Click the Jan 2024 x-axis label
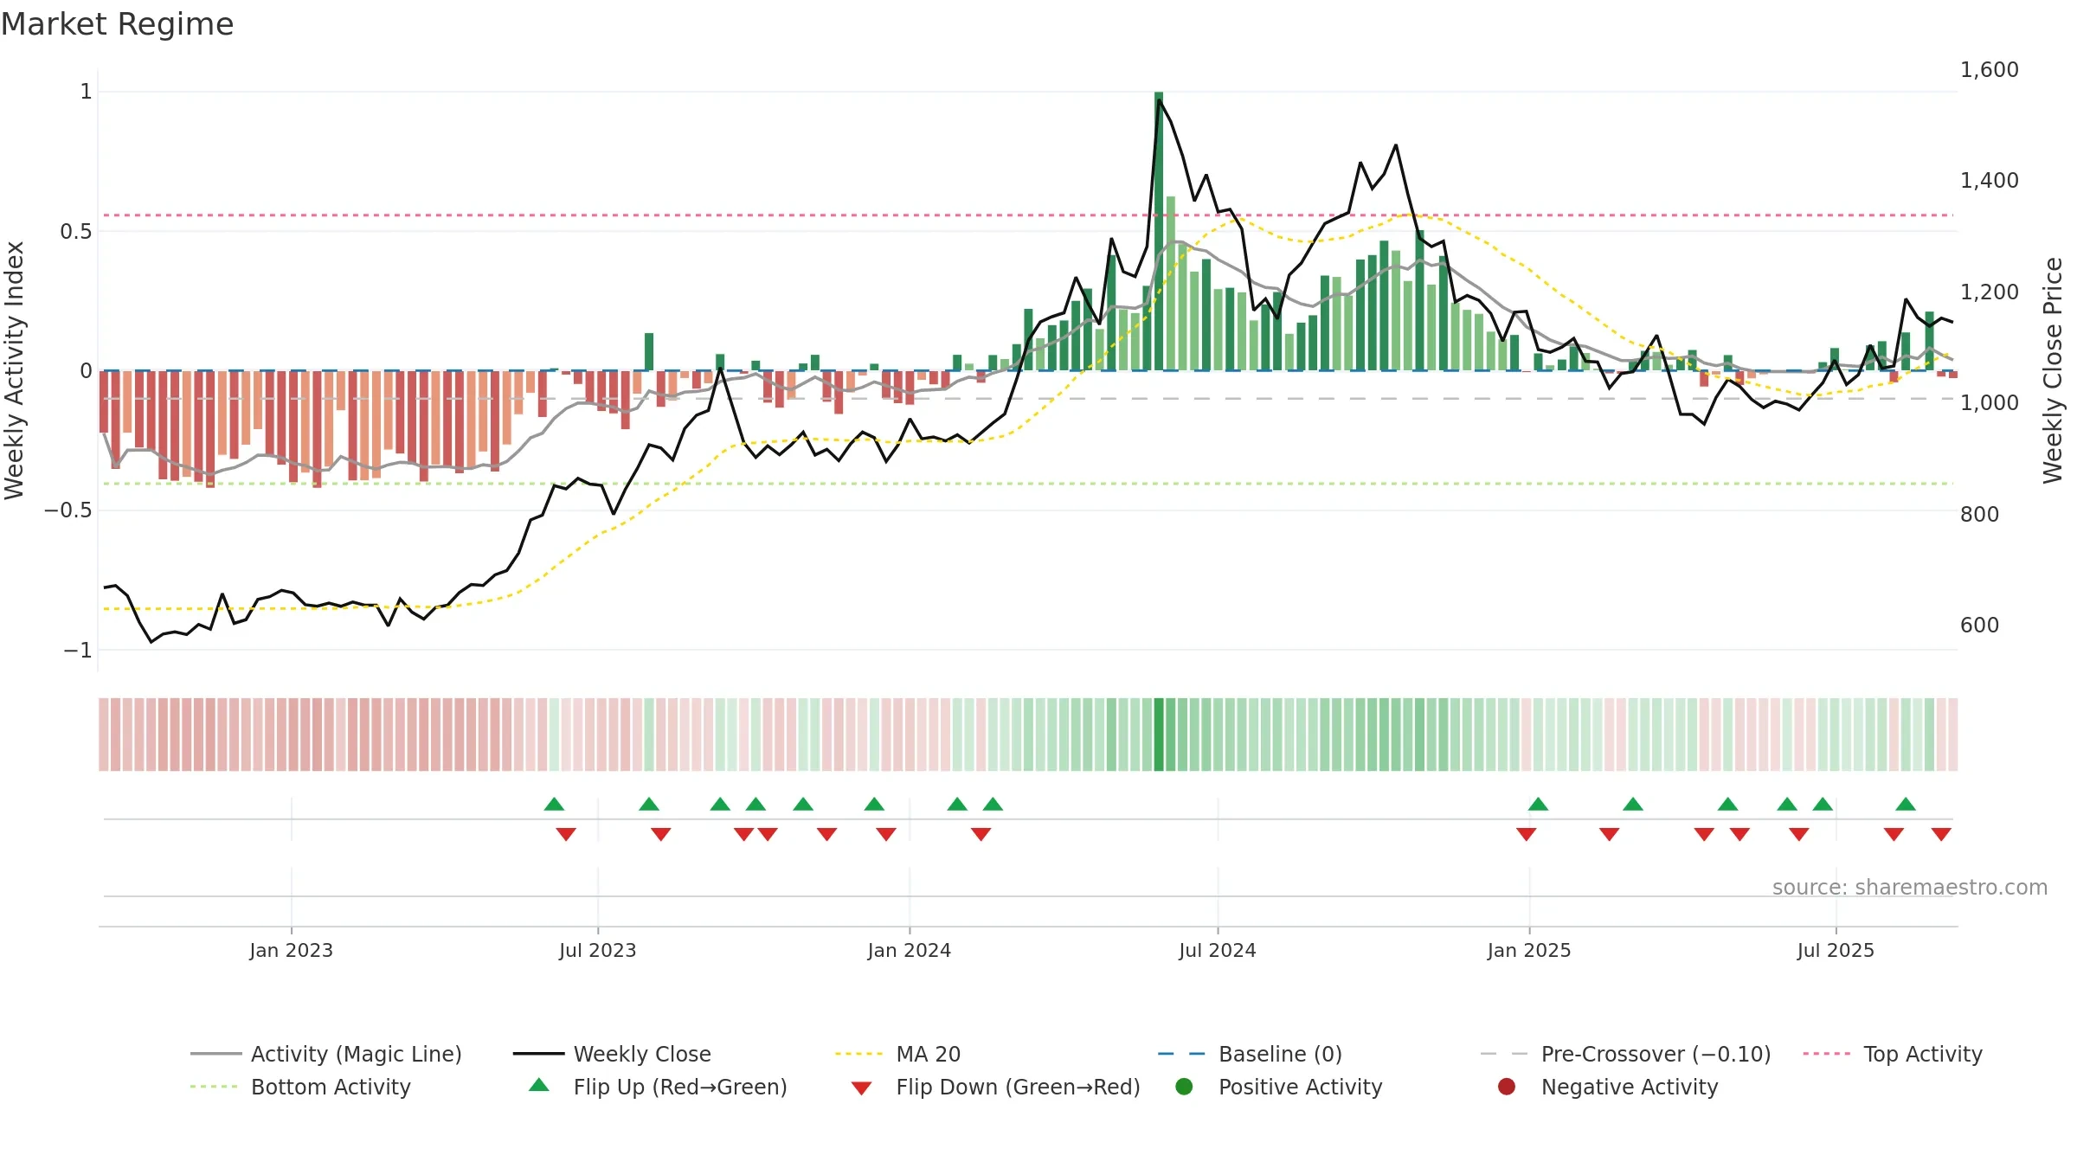This screenshot has width=2077, height=1168. pyautogui.click(x=909, y=950)
